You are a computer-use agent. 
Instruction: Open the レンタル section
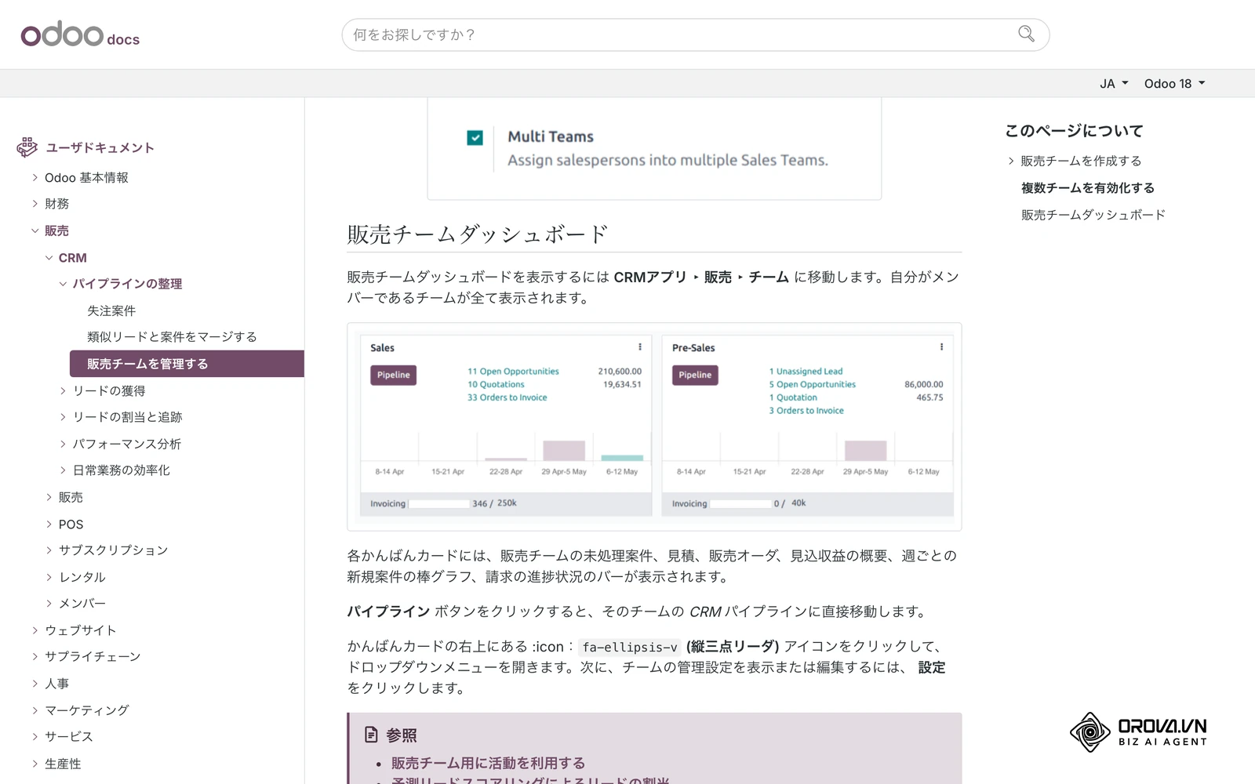pos(82,577)
